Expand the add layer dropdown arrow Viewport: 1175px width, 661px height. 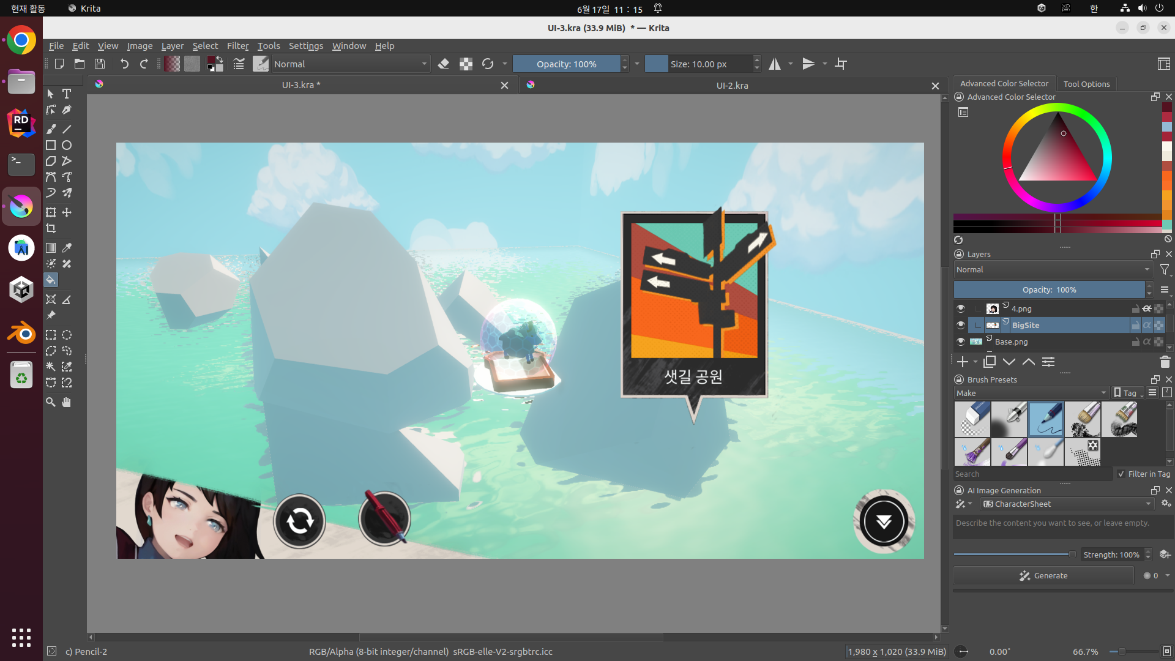coord(975,362)
